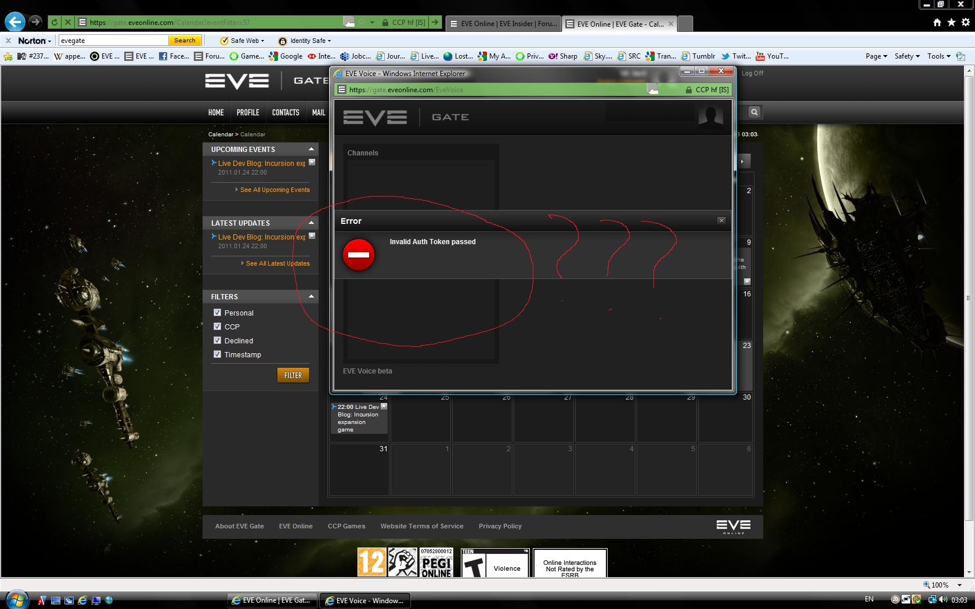Click the browser forward arrow button
The width and height of the screenshot is (975, 609).
[x=36, y=22]
